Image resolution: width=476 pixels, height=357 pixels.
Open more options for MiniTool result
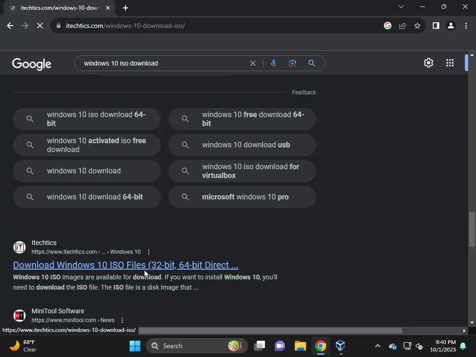point(122,320)
